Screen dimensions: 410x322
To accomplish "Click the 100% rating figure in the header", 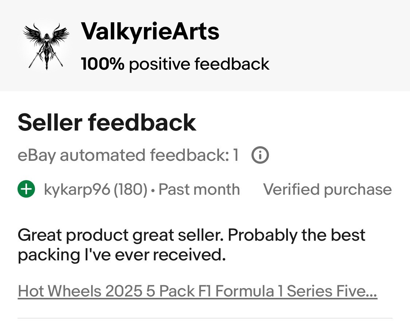I will pyautogui.click(x=102, y=64).
